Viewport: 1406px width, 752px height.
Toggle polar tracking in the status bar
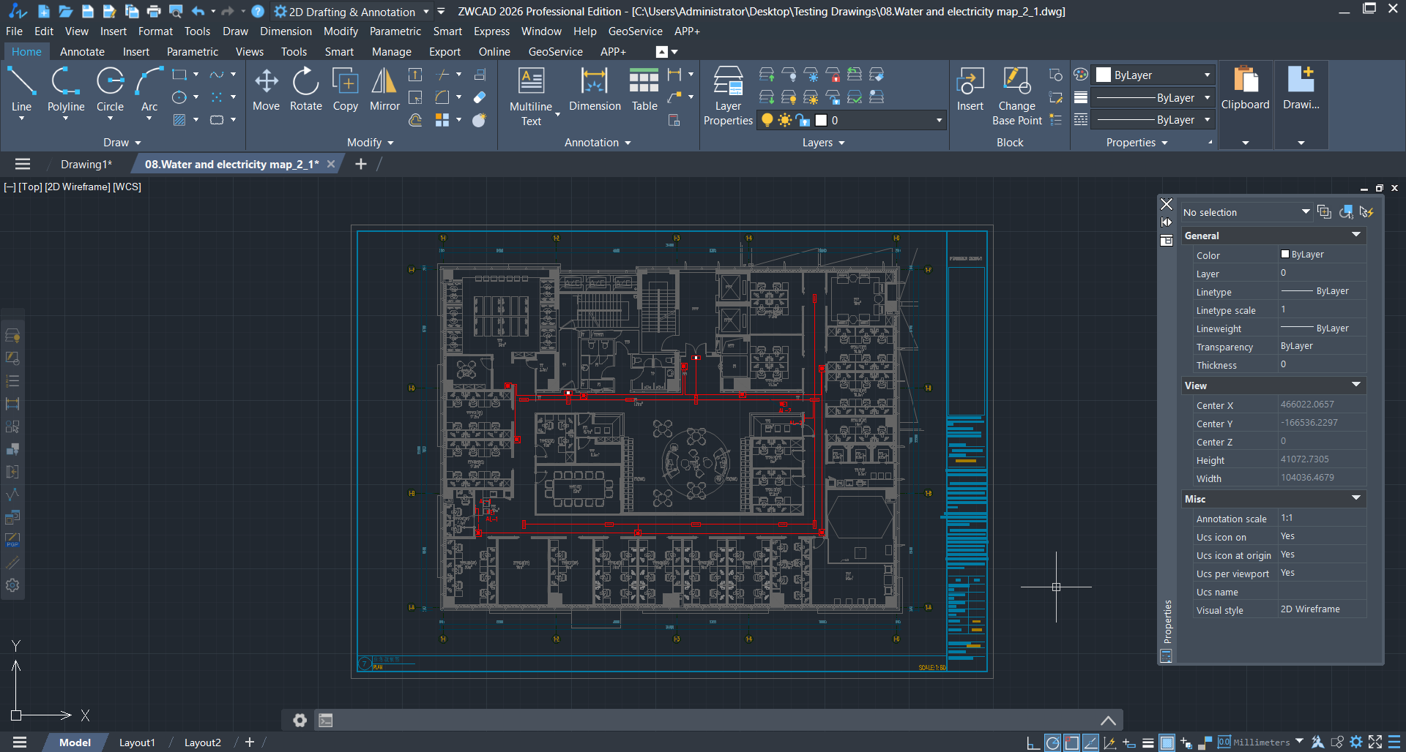(1052, 742)
